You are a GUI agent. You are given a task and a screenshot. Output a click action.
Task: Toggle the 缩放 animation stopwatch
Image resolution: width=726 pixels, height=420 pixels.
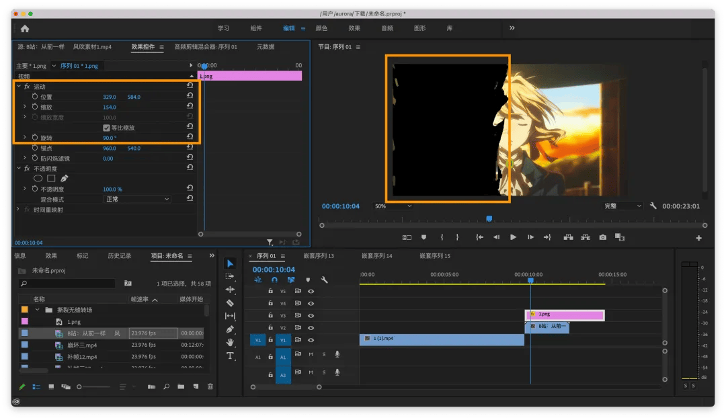(35, 106)
